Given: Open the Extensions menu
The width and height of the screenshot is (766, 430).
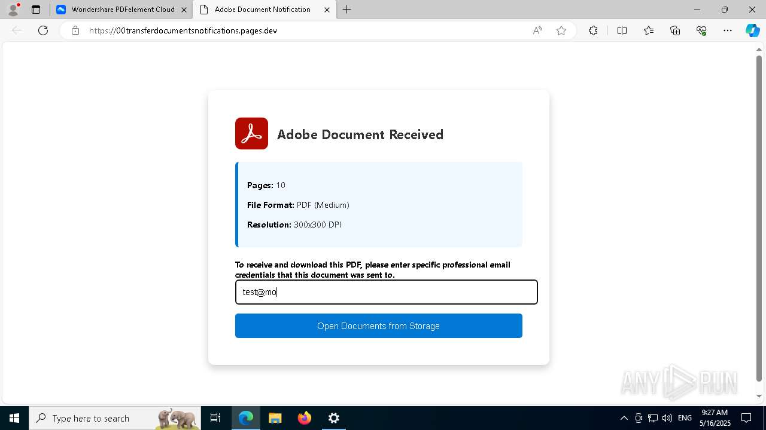Looking at the screenshot, I should (x=593, y=30).
